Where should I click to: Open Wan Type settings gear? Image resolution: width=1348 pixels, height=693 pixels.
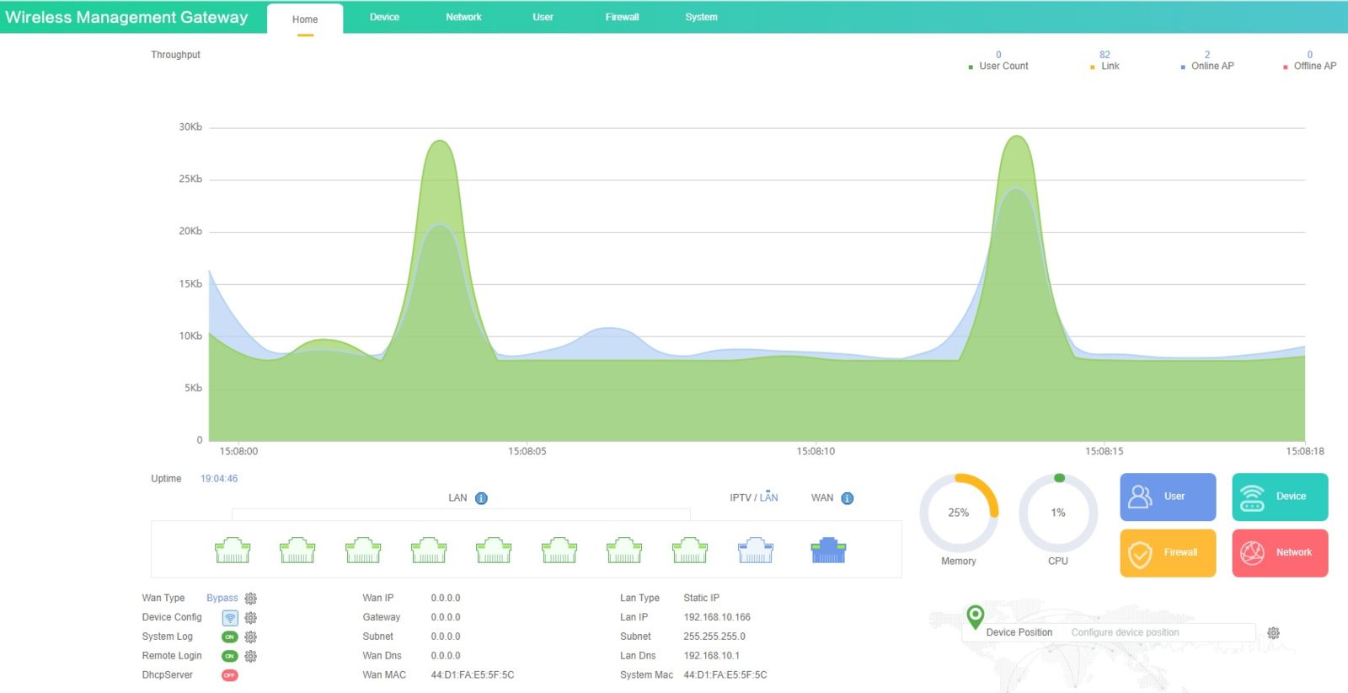pos(251,599)
